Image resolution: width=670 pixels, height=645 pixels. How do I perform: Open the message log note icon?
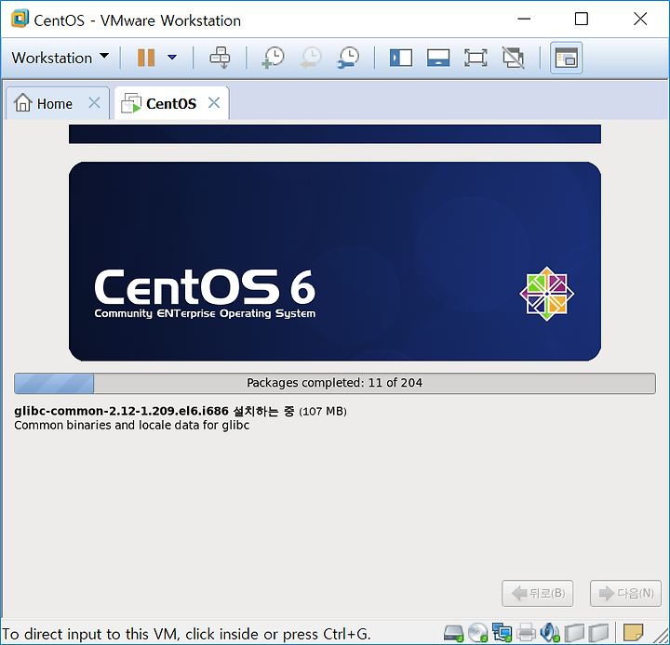(633, 633)
